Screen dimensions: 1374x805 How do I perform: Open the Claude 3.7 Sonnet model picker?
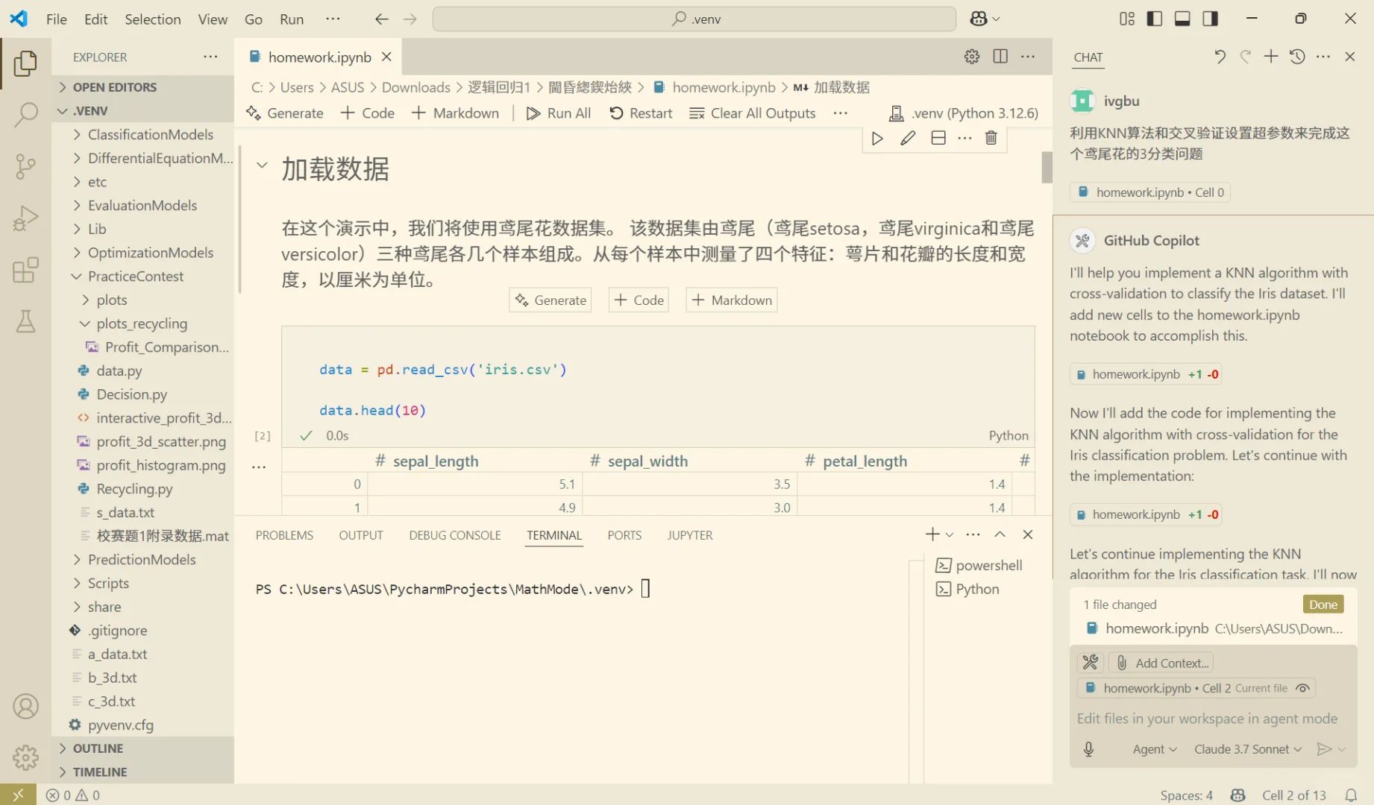(1248, 749)
